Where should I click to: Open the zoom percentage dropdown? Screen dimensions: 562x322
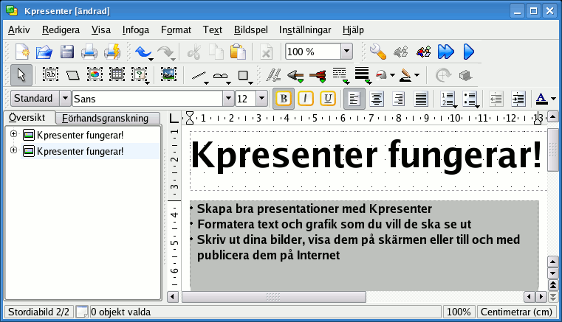point(347,52)
